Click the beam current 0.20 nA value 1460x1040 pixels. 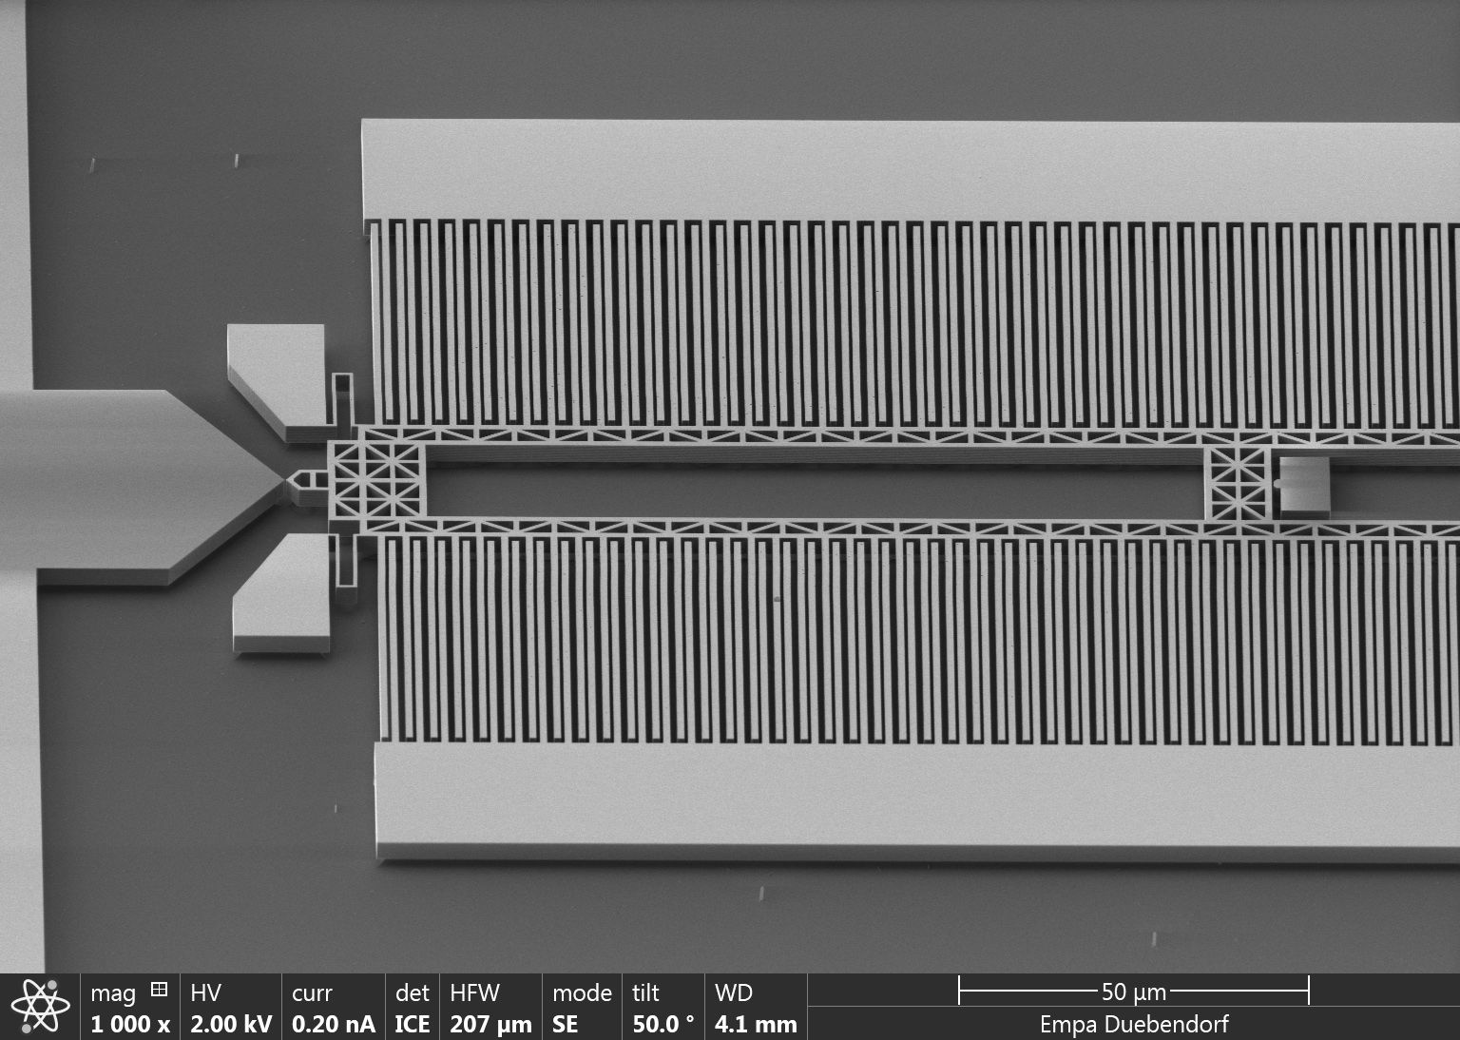pos(333,1025)
